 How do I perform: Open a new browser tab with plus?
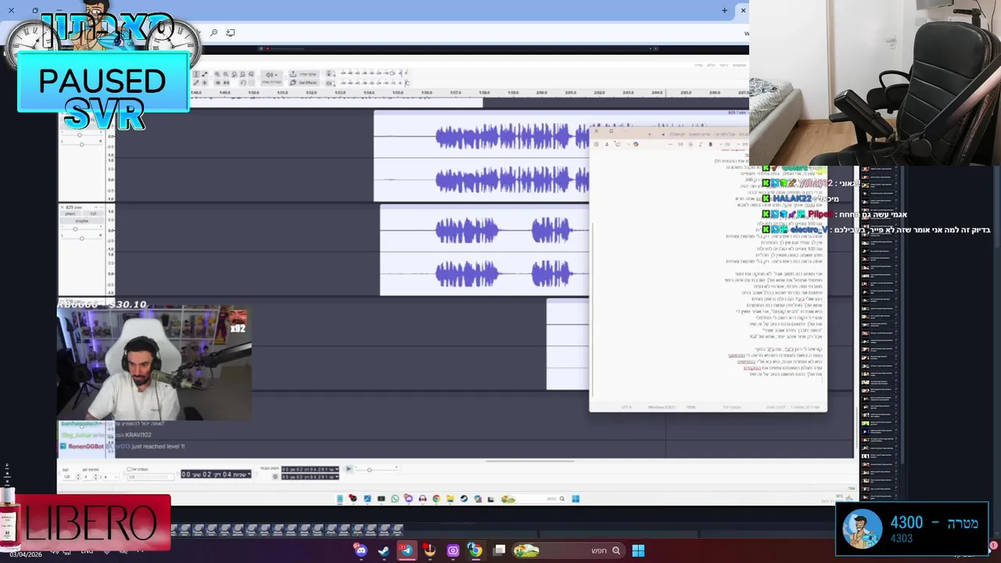point(724,10)
